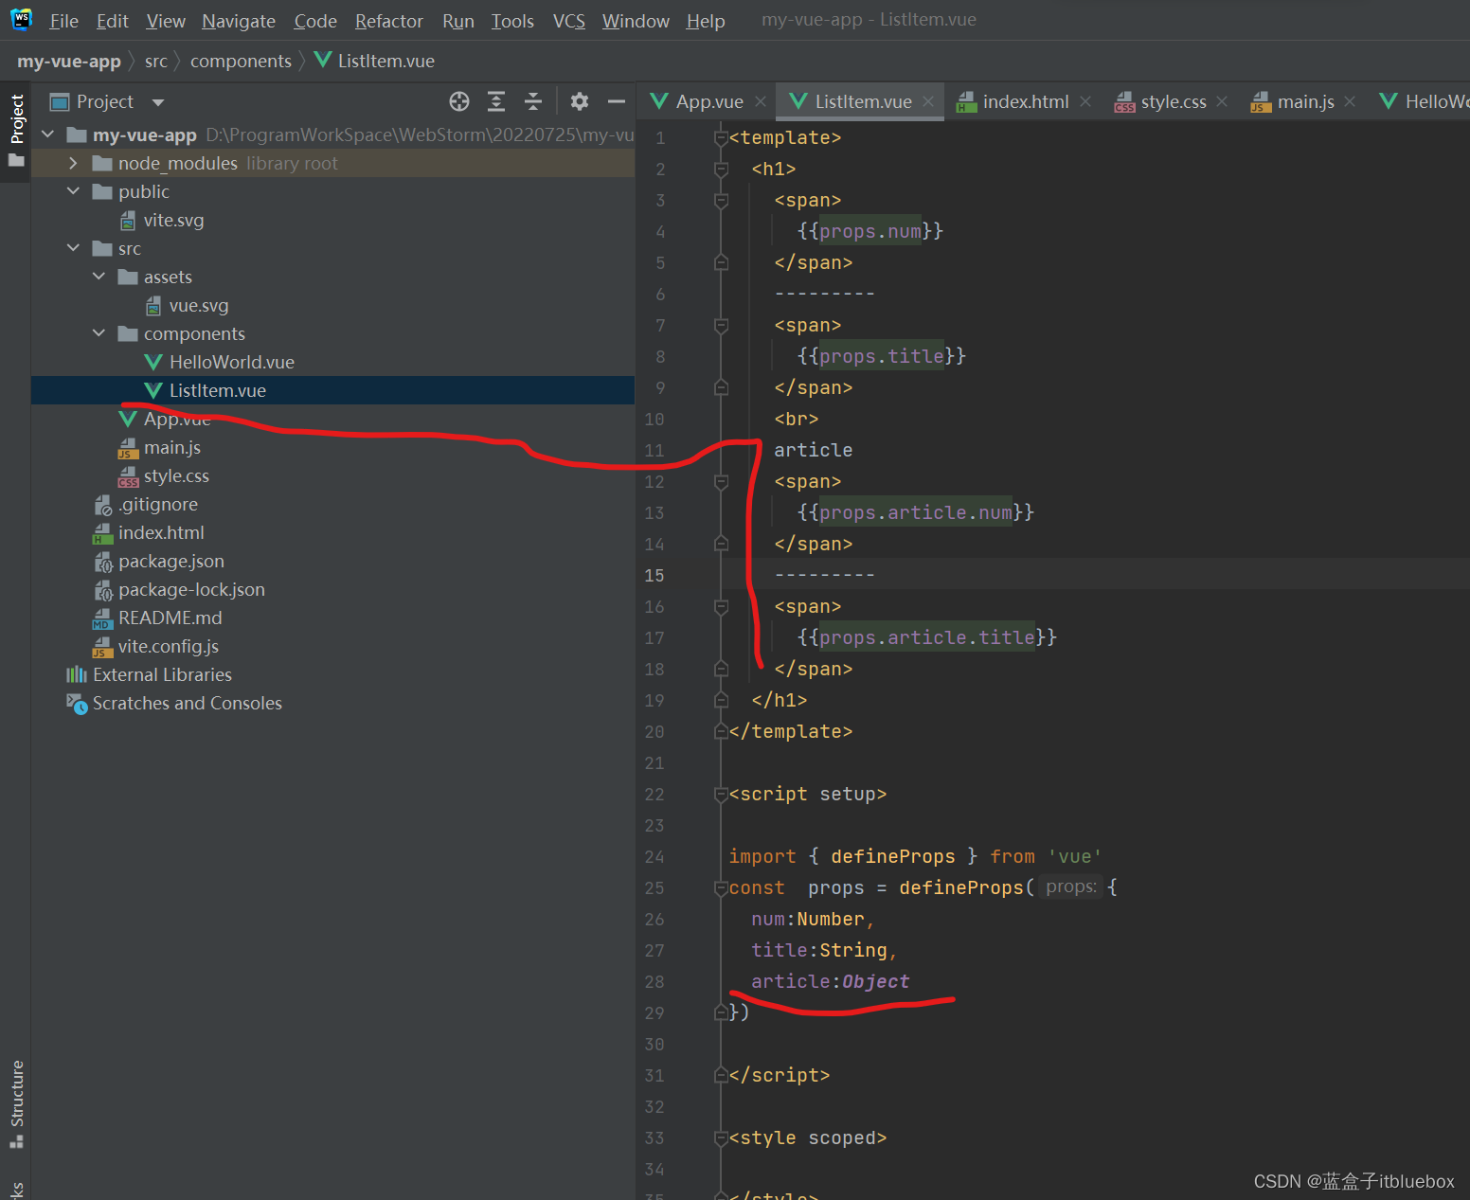1470x1200 pixels.
Task: Select External Libraries node
Action: (x=162, y=674)
